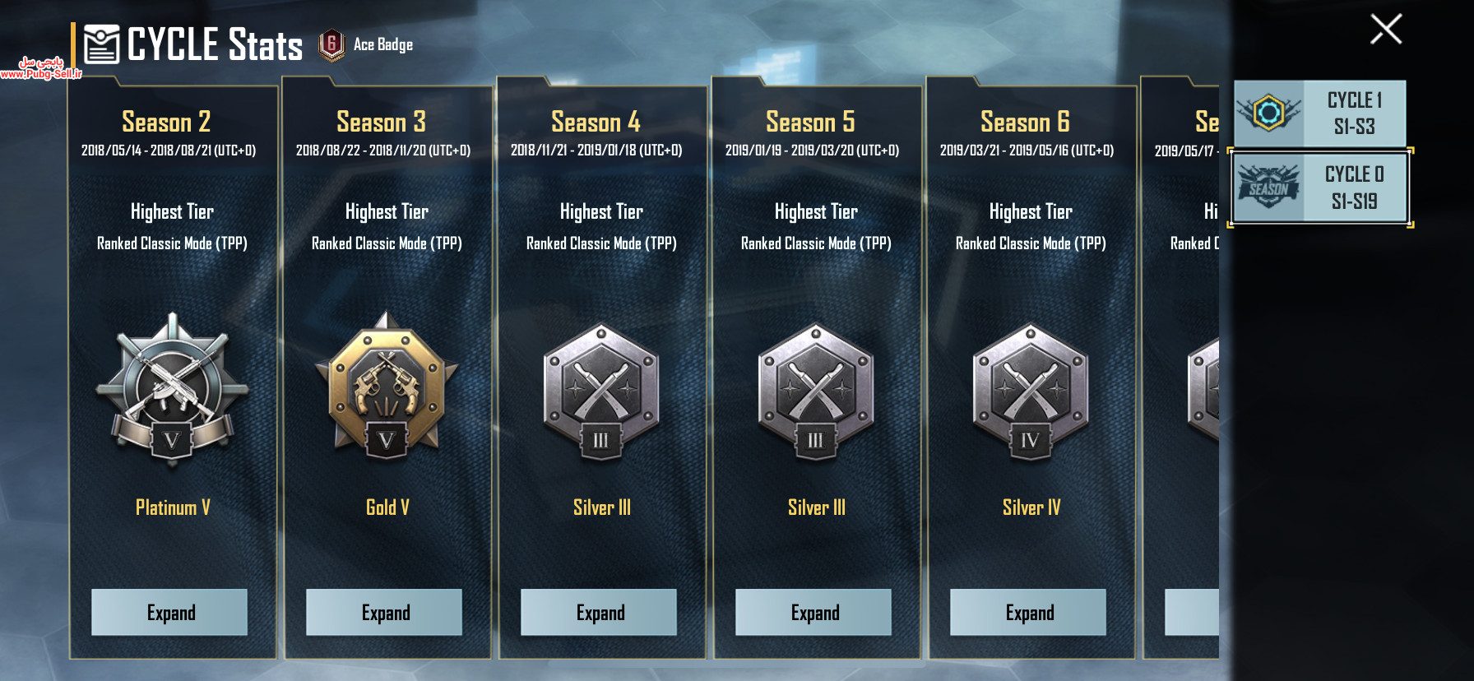Click the Cycle 0 Season emblem icon
Image resolution: width=1474 pixels, height=681 pixels.
click(1268, 187)
